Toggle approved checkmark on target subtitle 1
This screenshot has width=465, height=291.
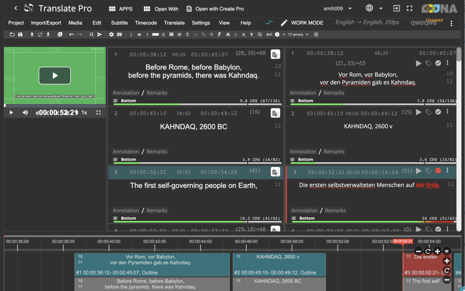click(x=438, y=63)
